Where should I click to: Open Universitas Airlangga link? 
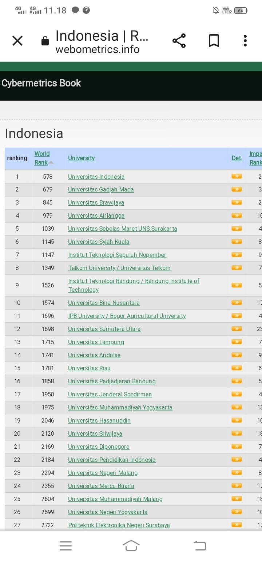96,215
